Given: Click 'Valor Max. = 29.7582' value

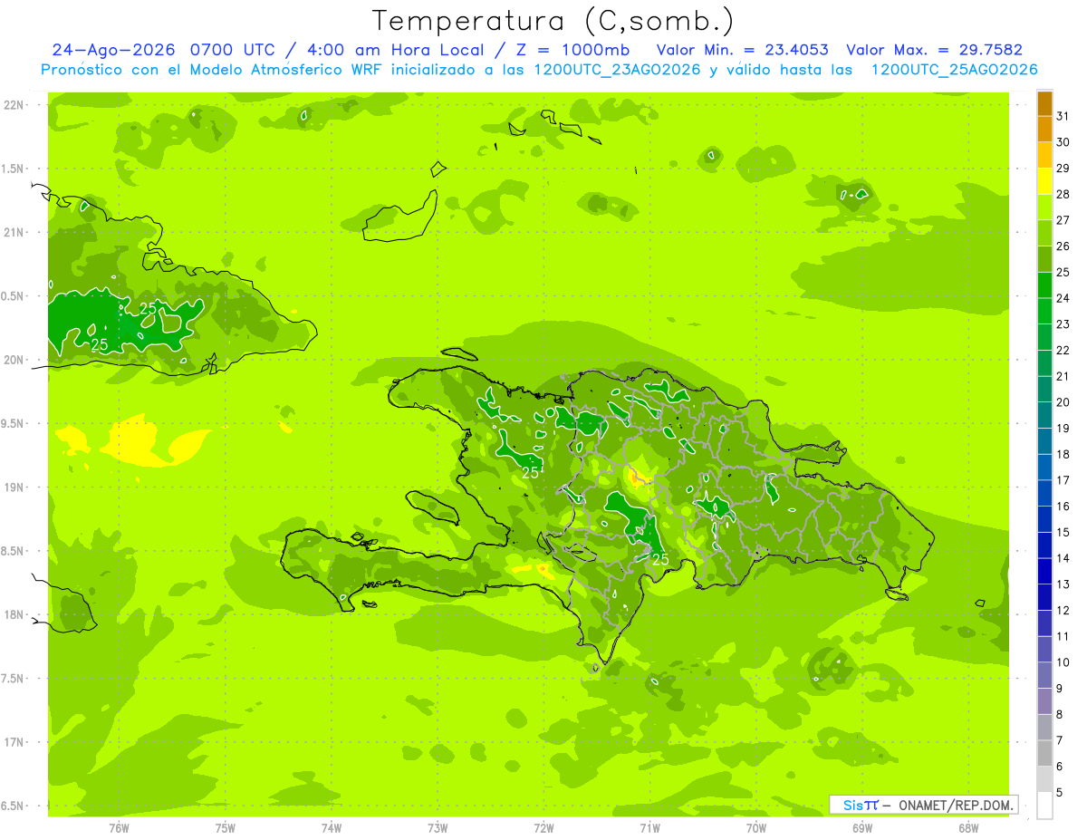Looking at the screenshot, I should [934, 50].
